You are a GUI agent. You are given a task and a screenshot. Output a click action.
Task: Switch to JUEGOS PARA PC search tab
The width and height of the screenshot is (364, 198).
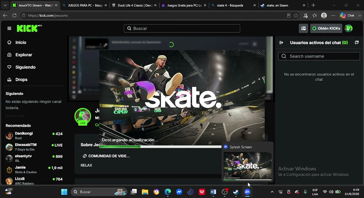click(85, 5)
